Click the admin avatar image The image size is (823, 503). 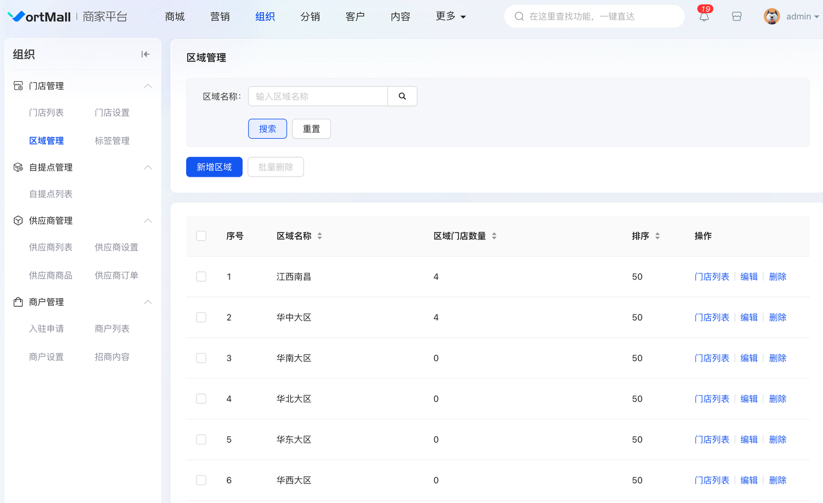coord(772,16)
